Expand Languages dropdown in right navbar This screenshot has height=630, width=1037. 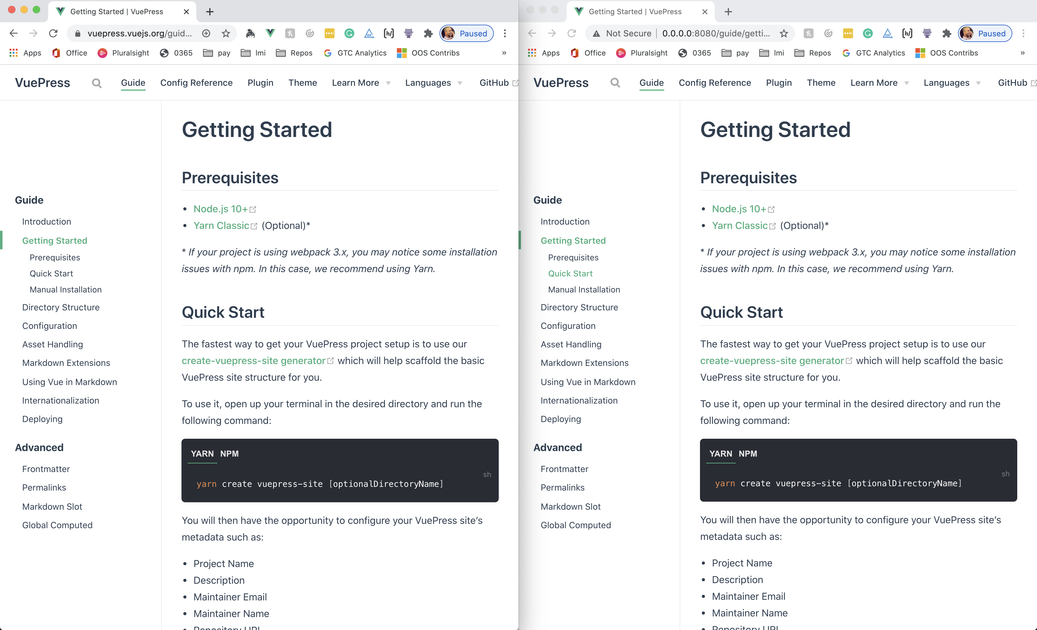[x=952, y=83]
